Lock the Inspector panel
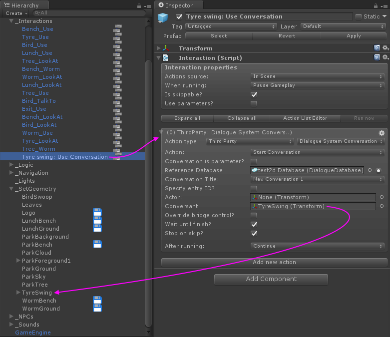The image size is (390, 337). tap(376, 6)
